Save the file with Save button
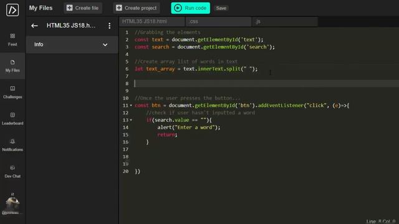The image size is (399, 224). pos(221,8)
